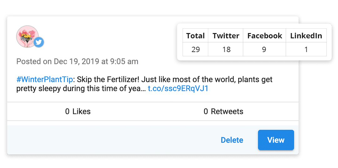Click the 0 Retweets counter
This screenshot has width=338, height=168.
(x=223, y=111)
